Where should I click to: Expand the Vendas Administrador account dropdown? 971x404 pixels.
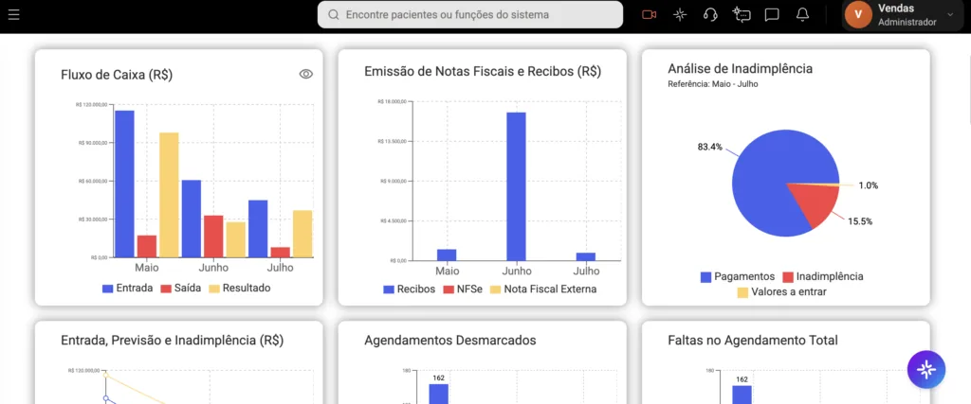[950, 15]
